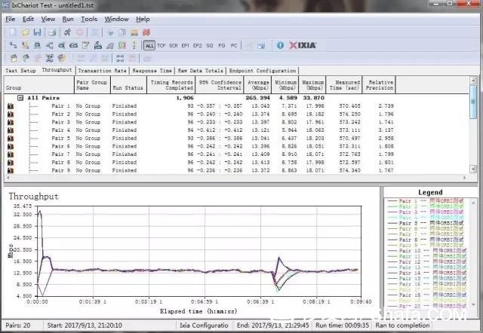The width and height of the screenshot is (483, 333).
Task: Click the blue information icon
Action: [280, 45]
